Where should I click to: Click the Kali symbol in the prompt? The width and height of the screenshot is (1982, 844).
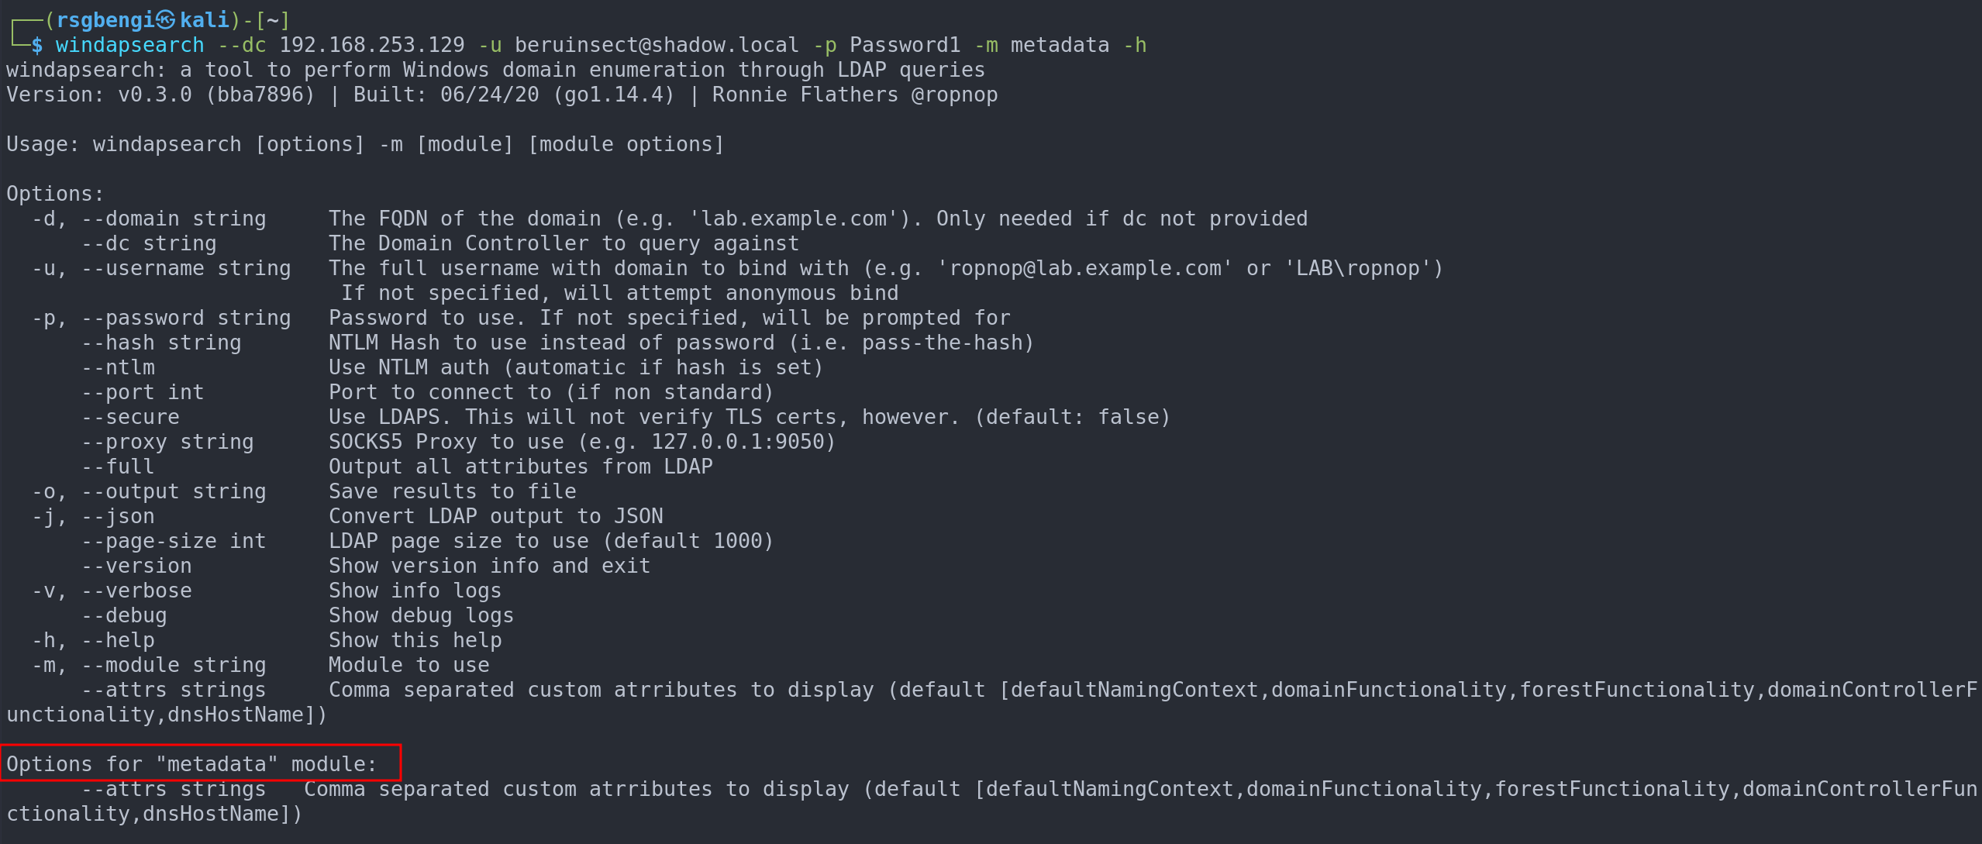click(166, 20)
